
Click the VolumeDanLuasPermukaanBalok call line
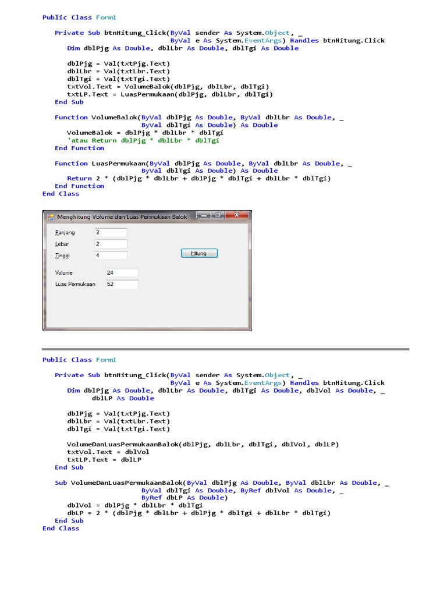click(x=203, y=444)
